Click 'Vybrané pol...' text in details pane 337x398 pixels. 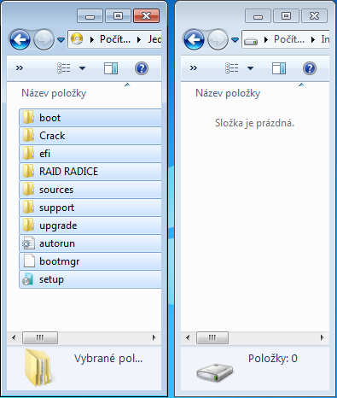pos(108,359)
